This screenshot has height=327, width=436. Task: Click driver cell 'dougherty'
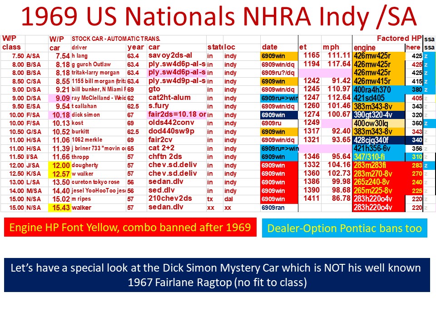point(85,165)
